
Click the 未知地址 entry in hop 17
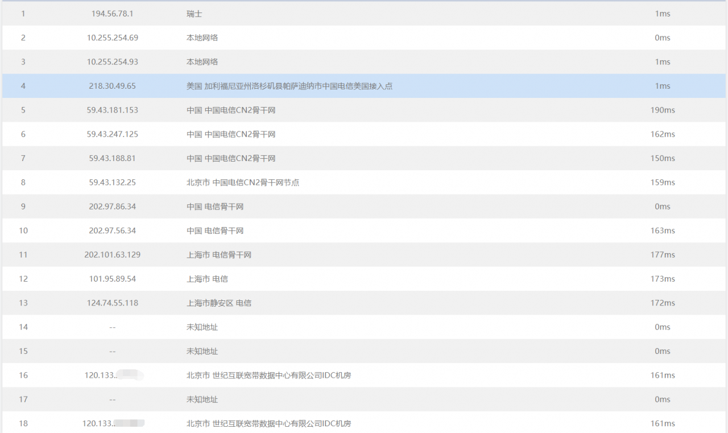click(202, 399)
